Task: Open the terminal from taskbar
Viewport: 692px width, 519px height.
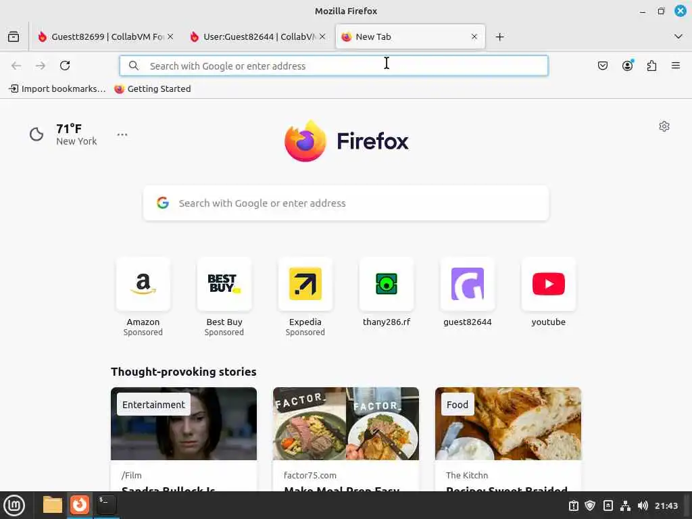Action: point(106,505)
